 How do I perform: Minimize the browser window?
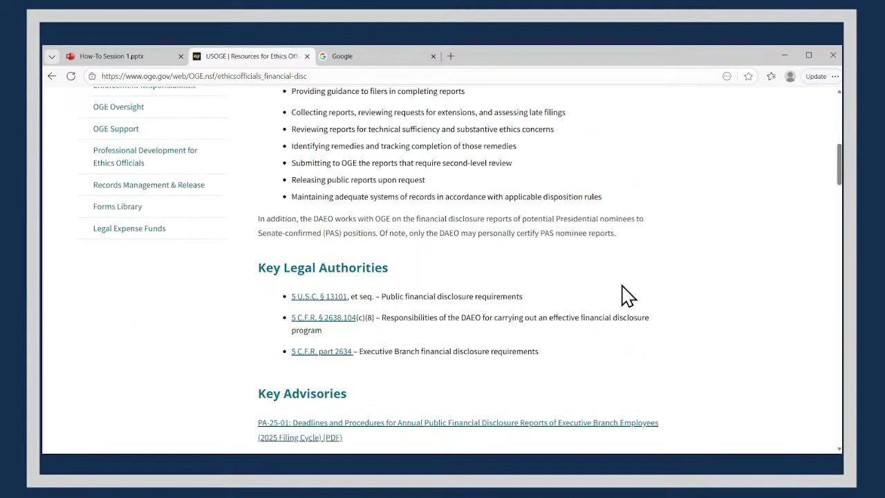[784, 55]
